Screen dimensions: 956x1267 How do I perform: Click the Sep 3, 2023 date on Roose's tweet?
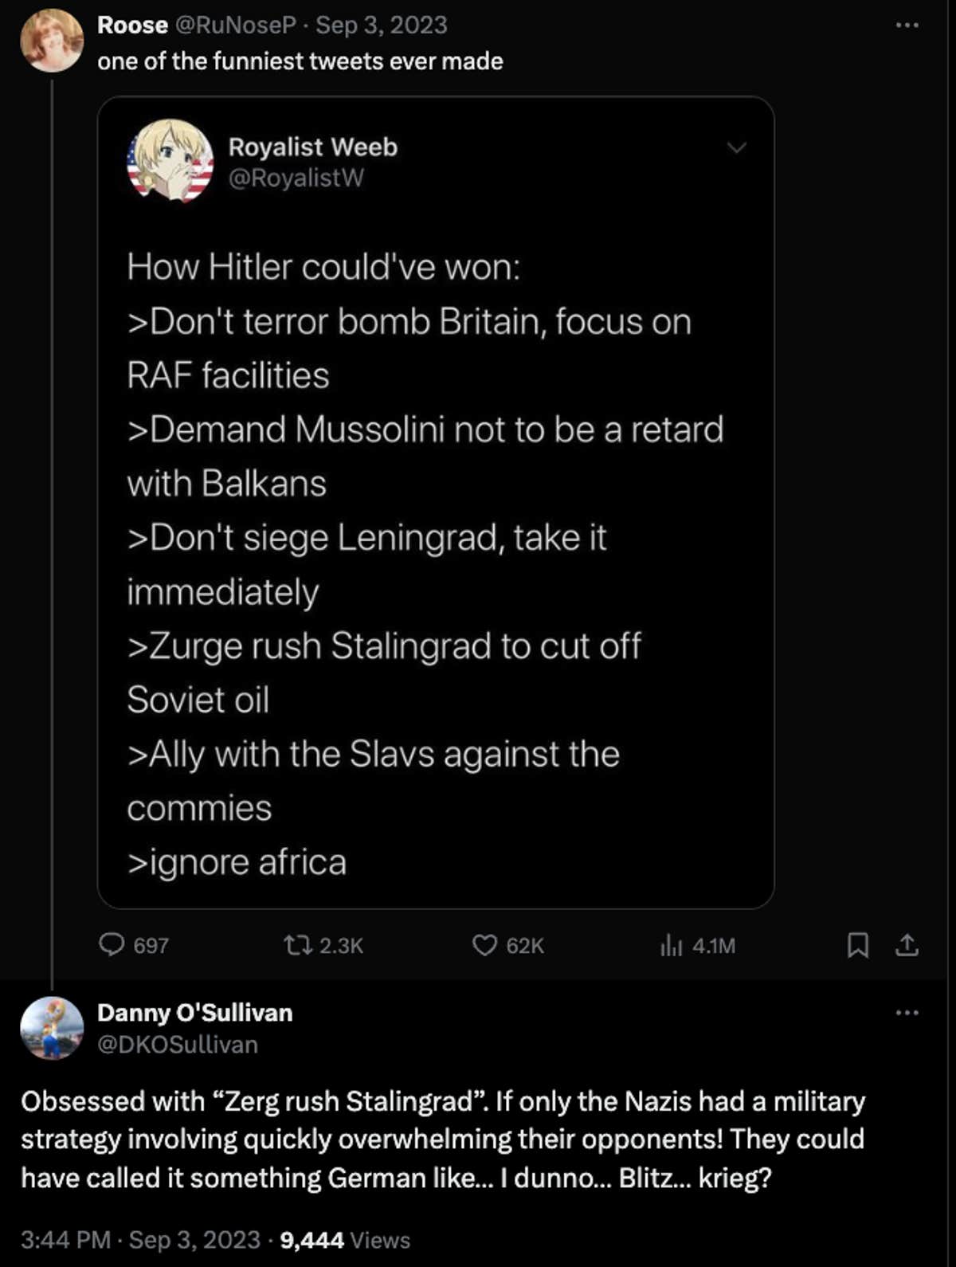coord(382,25)
